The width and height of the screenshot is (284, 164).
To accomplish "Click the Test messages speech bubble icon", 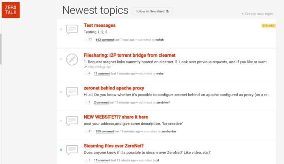I will pos(72,29).
